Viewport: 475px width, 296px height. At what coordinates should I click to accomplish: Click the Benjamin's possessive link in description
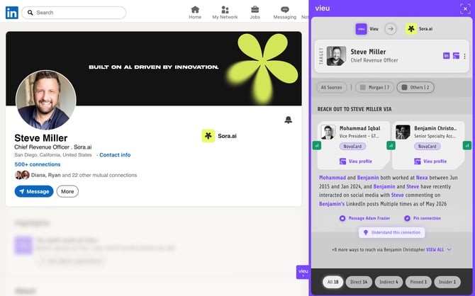332,204
